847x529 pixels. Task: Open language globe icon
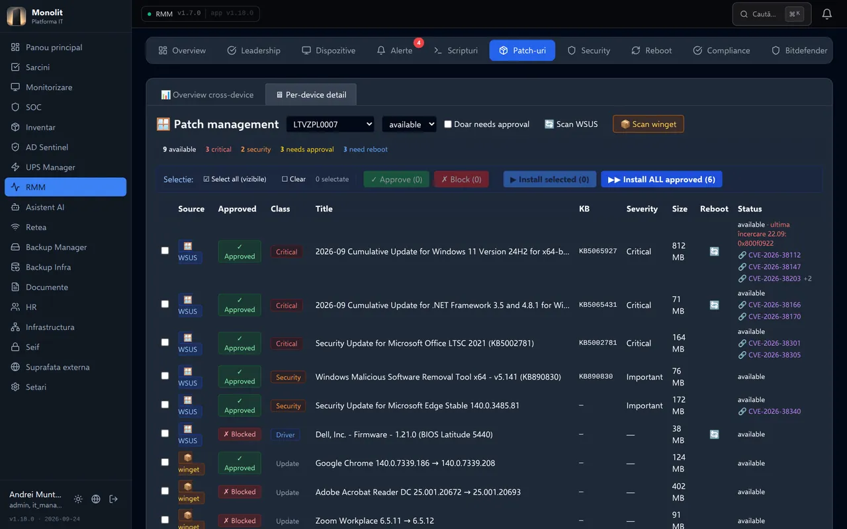96,499
